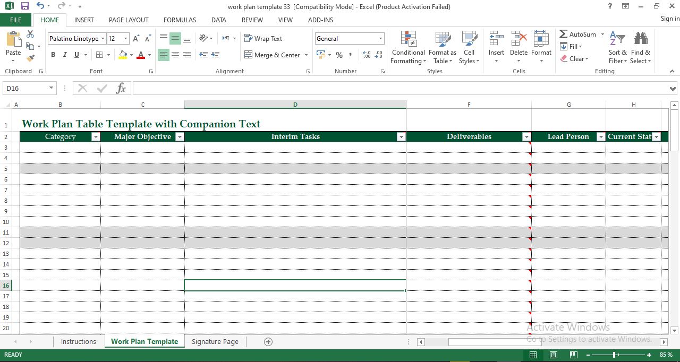The image size is (680, 362).
Task: Select the Bold formatting icon
Action: (x=53, y=55)
